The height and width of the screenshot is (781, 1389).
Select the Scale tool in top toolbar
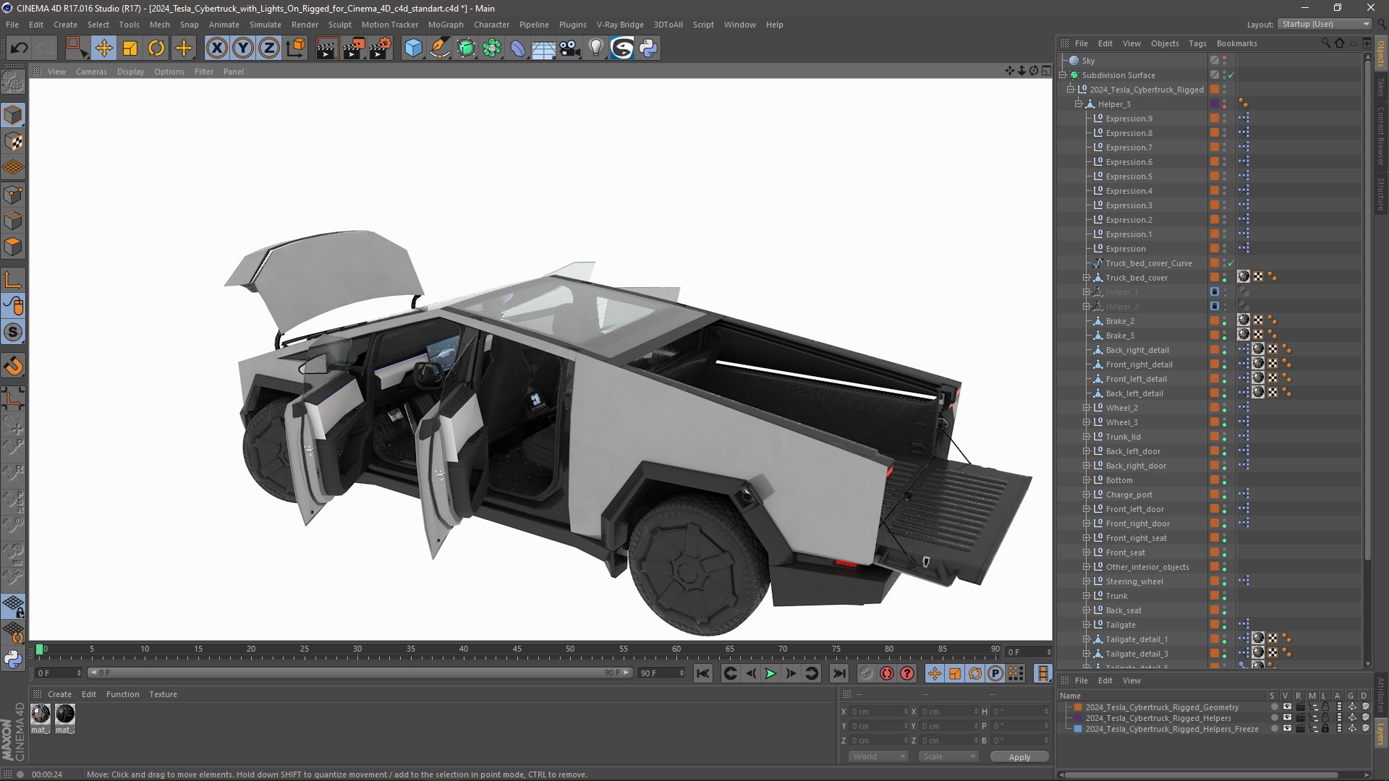130,48
